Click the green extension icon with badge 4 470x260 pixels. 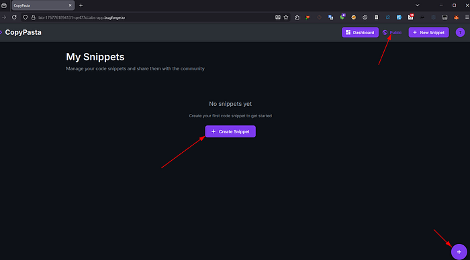(342, 17)
